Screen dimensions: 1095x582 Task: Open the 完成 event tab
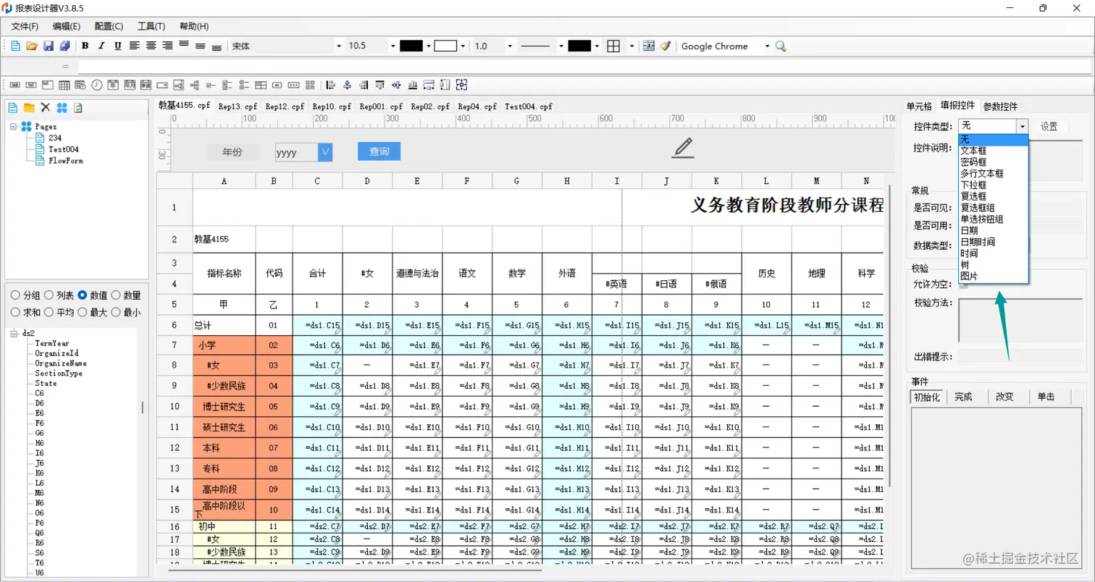963,397
